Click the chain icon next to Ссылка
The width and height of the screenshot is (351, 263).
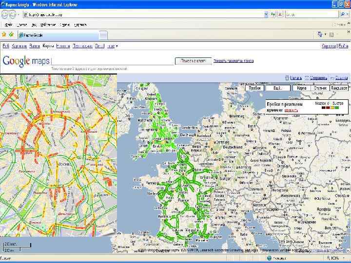tap(332, 78)
